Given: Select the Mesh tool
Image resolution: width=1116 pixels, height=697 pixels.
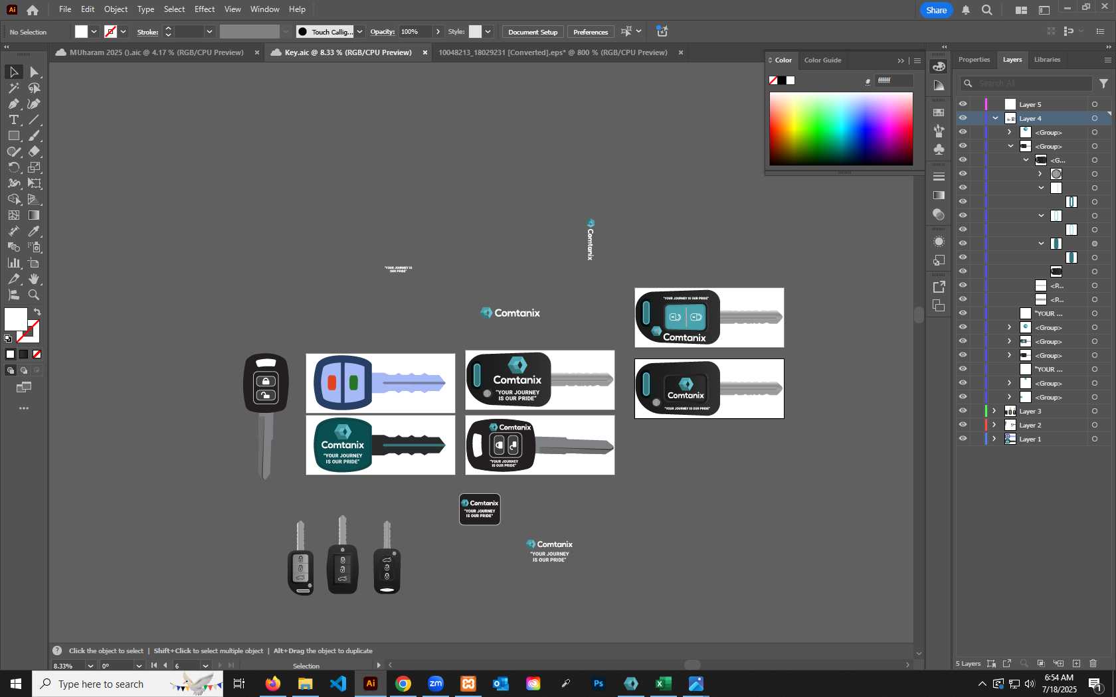Looking at the screenshot, I should pos(13,215).
